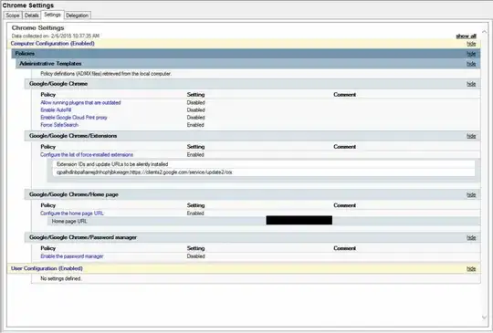The width and height of the screenshot is (493, 333).
Task: Click the show all link
Action: 466,36
